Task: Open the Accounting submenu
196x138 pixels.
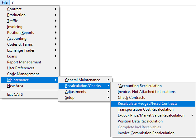Action: pos(29,39)
